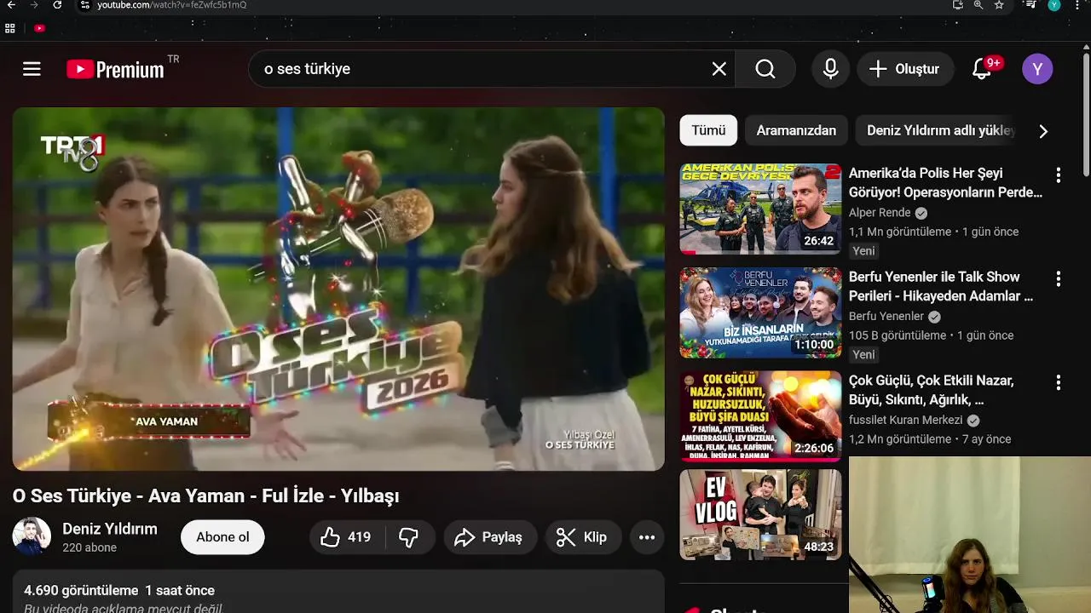Open the apps grid in the bookmarks bar
Screen dimensions: 1091x613
point(10,28)
